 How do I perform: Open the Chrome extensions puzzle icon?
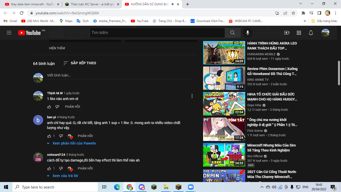pyautogui.click(x=303, y=13)
